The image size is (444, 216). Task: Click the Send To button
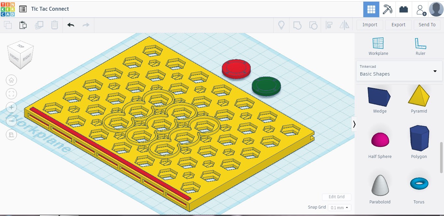427,25
